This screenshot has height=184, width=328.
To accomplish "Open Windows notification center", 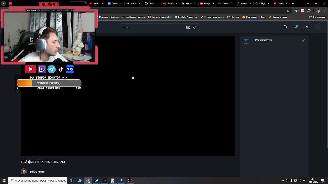I will pyautogui.click(x=323, y=181).
